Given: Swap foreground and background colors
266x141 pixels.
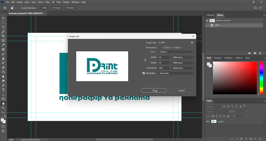Looking at the screenshot, I should pos(5,116).
